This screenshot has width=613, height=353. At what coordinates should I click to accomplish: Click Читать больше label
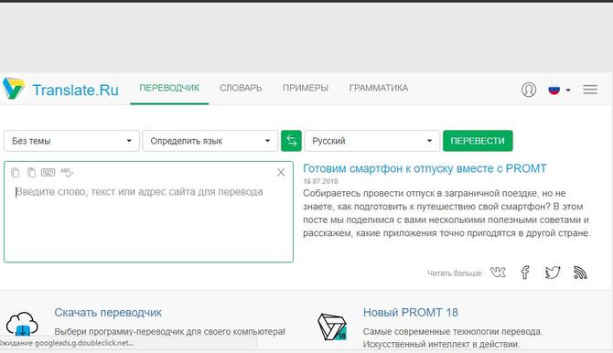pos(455,273)
